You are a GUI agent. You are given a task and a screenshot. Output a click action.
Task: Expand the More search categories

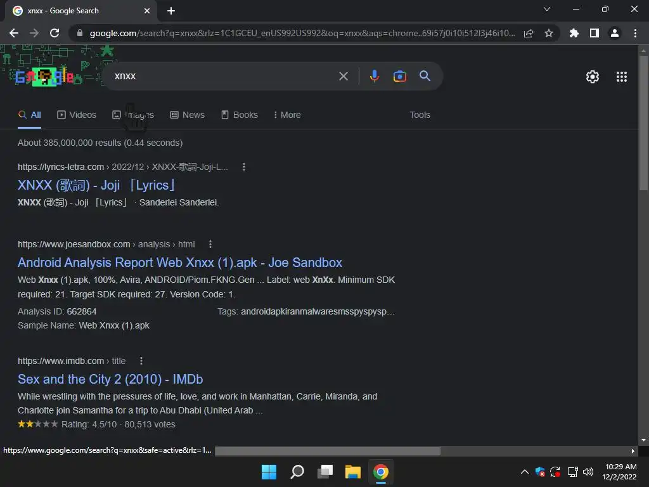287,115
